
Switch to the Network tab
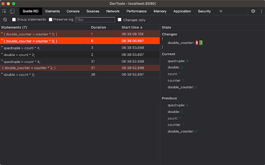113,11
